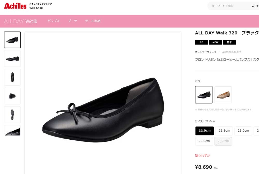
Task: Select the unavailable 25.5cm size option
Action: pos(223,141)
